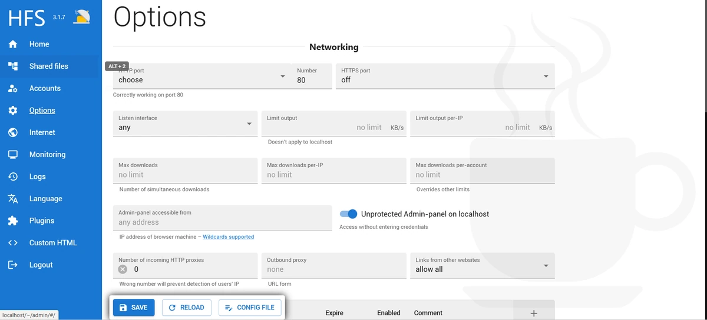Click the Outbound proxy field
707x320 pixels.
tap(333, 265)
